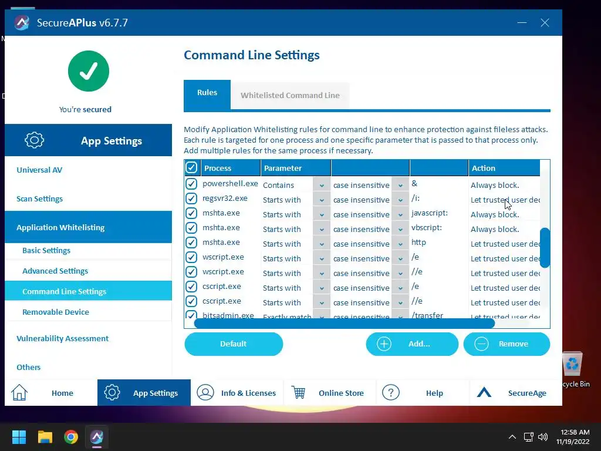Click the taskbar clock showing 12:58 AM
The image size is (601, 451).
573,437
